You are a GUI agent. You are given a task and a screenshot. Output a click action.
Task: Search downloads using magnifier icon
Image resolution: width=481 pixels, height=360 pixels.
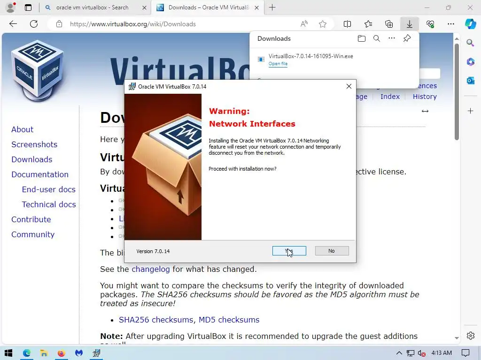tap(377, 38)
